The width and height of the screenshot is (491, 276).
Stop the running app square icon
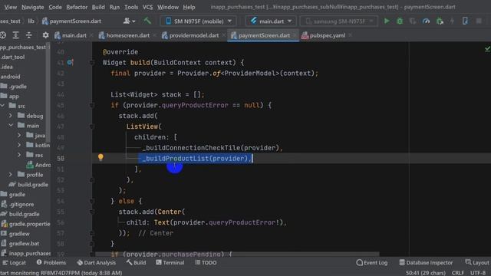click(x=479, y=21)
